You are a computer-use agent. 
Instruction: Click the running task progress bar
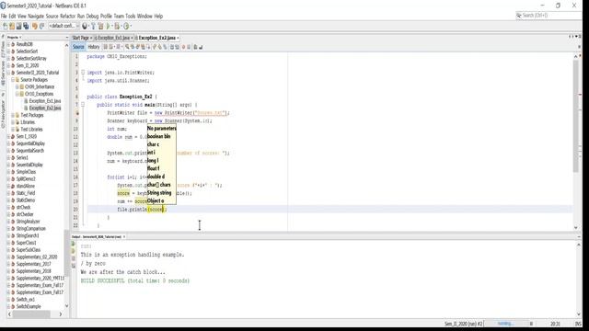point(506,324)
